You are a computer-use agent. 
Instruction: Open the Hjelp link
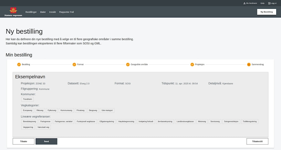click(x=262, y=3)
